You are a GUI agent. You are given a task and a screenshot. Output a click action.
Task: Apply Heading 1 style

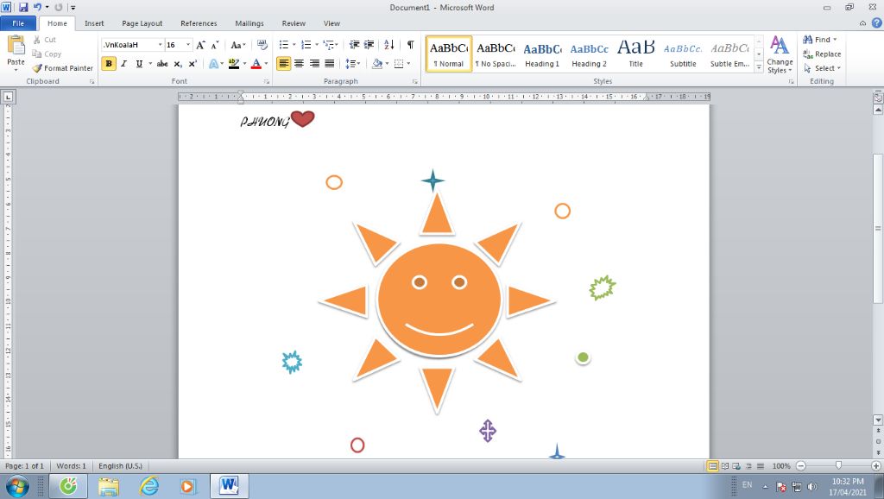542,54
